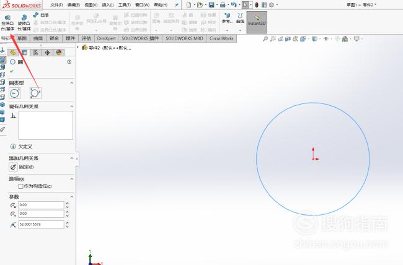The height and width of the screenshot is (265, 403).
Task: Open the Display Style cube icon
Action: point(314,39)
